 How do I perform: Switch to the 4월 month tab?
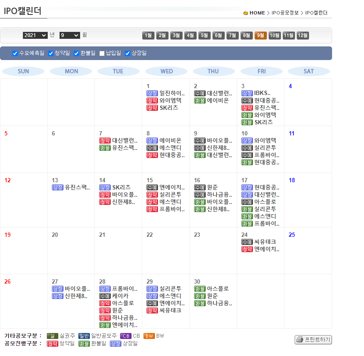pos(190,35)
